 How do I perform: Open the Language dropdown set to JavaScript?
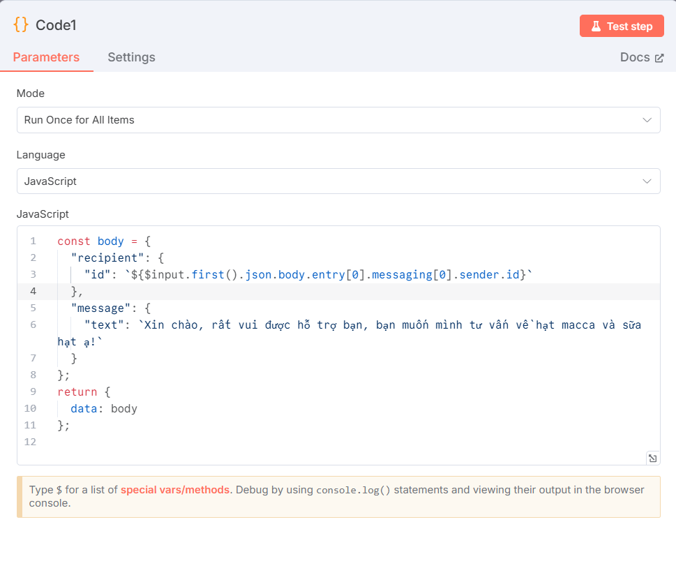coord(338,181)
